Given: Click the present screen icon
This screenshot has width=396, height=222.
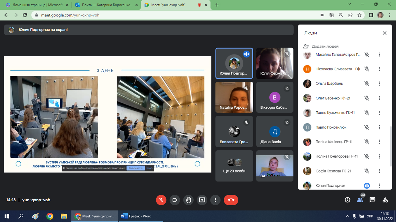Looking at the screenshot, I should [x=202, y=200].
